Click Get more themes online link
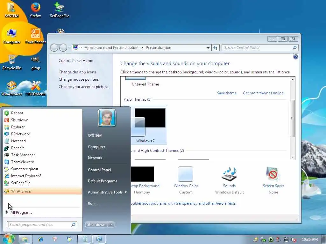This screenshot has height=244, width=326. 263,93
